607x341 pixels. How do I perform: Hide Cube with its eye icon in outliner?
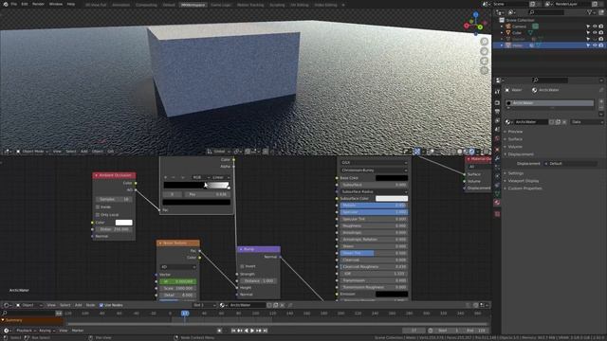[x=595, y=32]
